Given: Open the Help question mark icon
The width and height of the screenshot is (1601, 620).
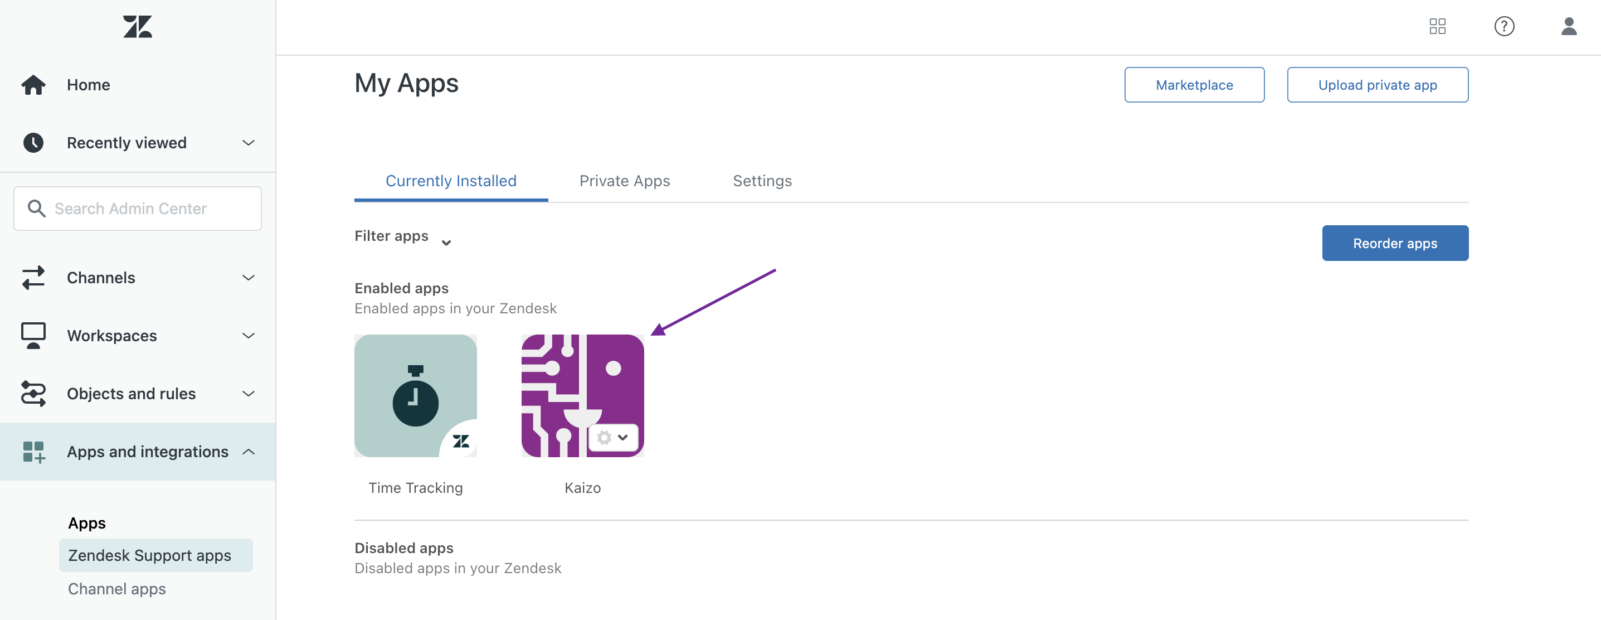Looking at the screenshot, I should [x=1504, y=26].
